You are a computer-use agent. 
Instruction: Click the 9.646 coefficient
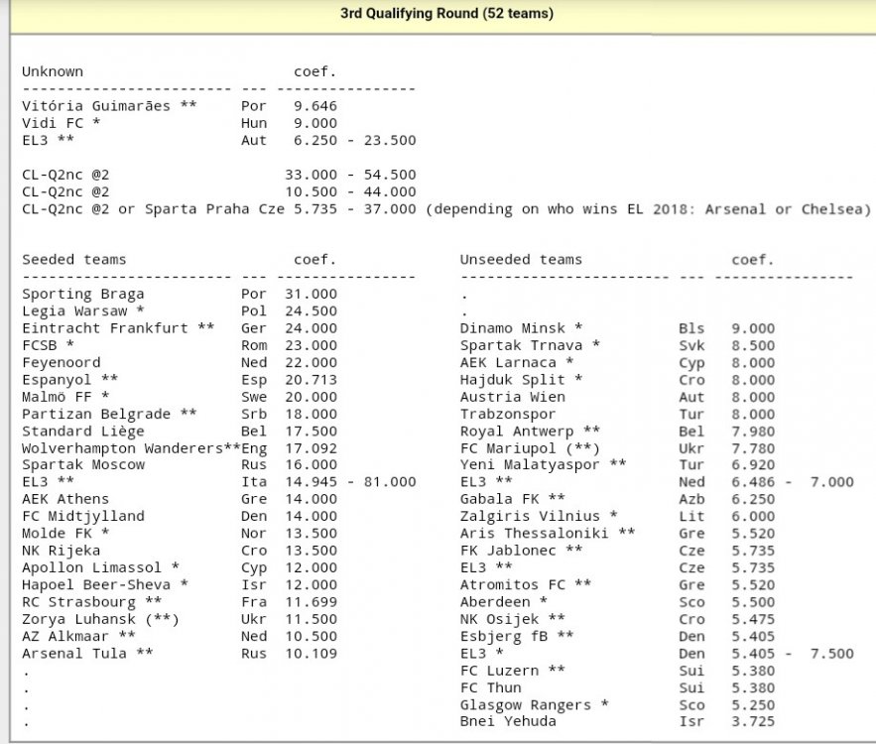tap(315, 106)
